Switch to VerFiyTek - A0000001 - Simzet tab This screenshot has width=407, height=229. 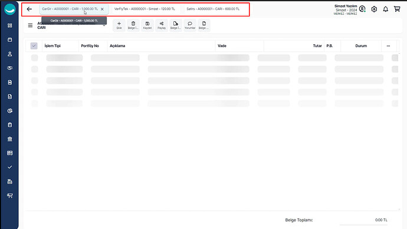click(145, 9)
